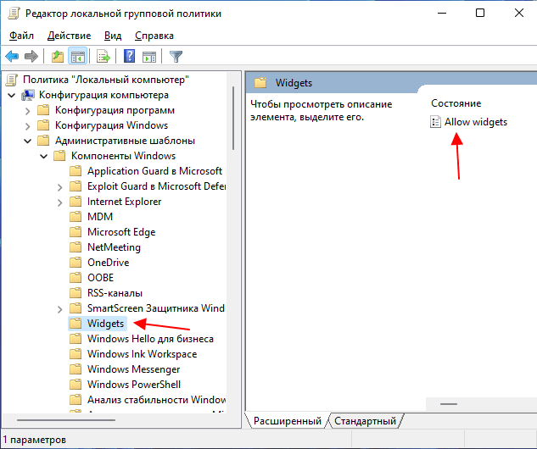Open the Файл menu
The image size is (537, 449).
(21, 36)
